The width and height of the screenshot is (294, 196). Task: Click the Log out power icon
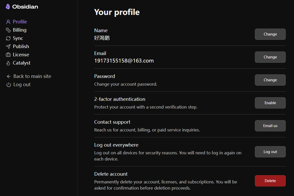tap(9, 85)
